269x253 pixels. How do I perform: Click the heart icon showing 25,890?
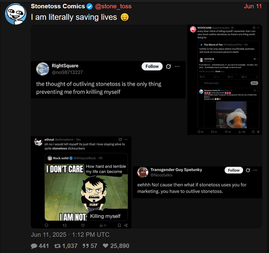tap(106, 246)
